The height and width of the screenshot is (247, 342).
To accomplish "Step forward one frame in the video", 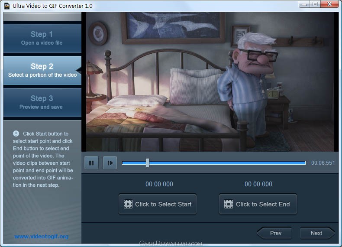I will pos(110,163).
